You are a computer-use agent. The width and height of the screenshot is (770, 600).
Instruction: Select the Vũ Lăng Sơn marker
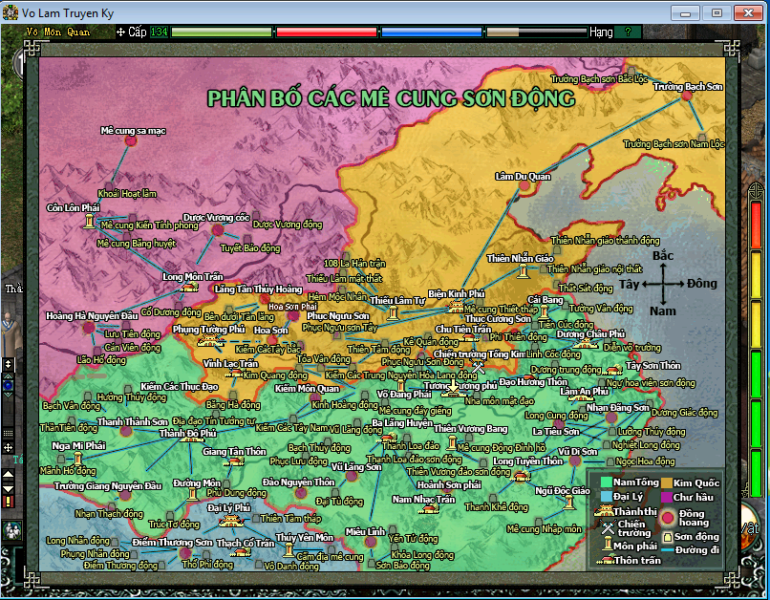pos(352,475)
